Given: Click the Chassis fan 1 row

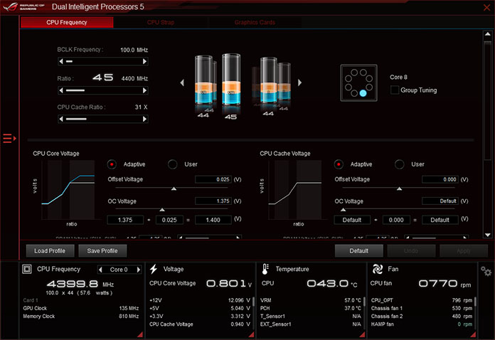Looking at the screenshot, I should point(422,308).
